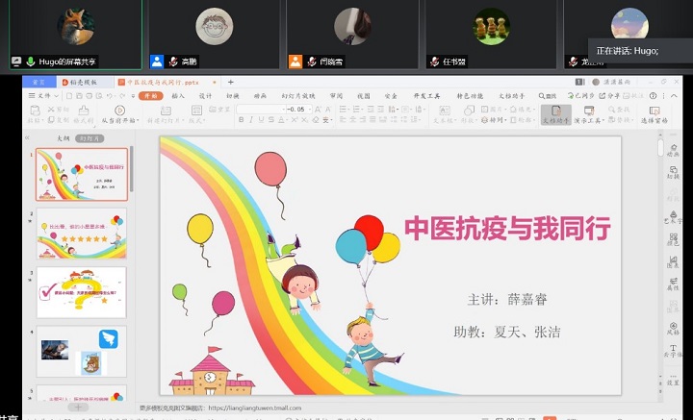This screenshot has height=420, width=693.
Task: Expand the font size dropdown
Action: coord(315,110)
